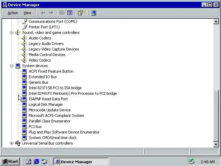This screenshot has width=221, height=166.
Task: Select the 'ISAPNP Read Data Port' label
Action: (48, 99)
